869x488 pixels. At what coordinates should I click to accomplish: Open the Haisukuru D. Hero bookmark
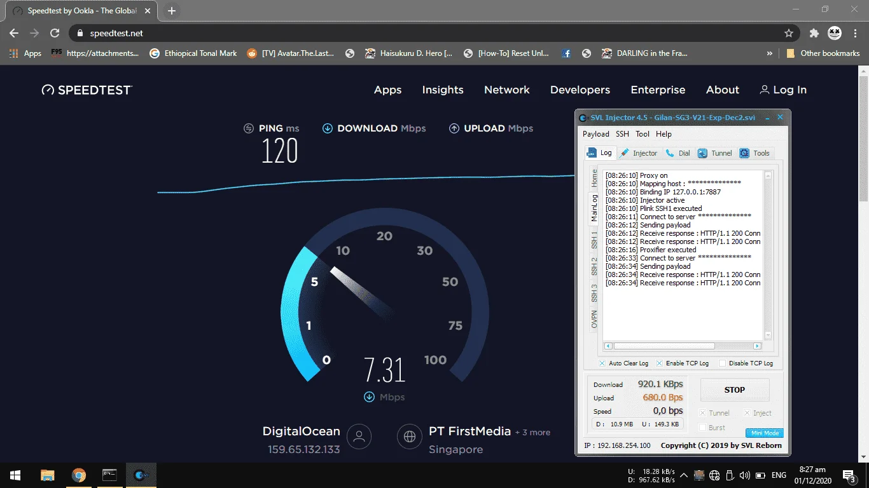point(409,53)
